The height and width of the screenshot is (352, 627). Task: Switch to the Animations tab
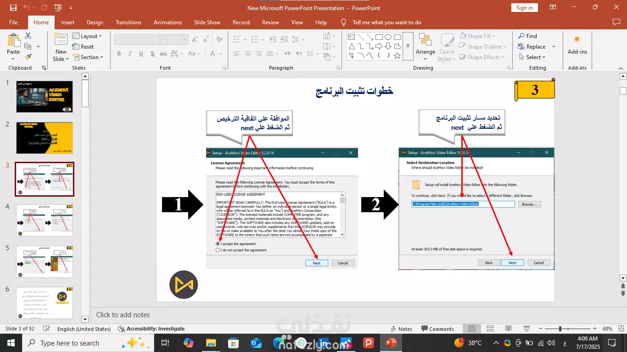point(168,22)
